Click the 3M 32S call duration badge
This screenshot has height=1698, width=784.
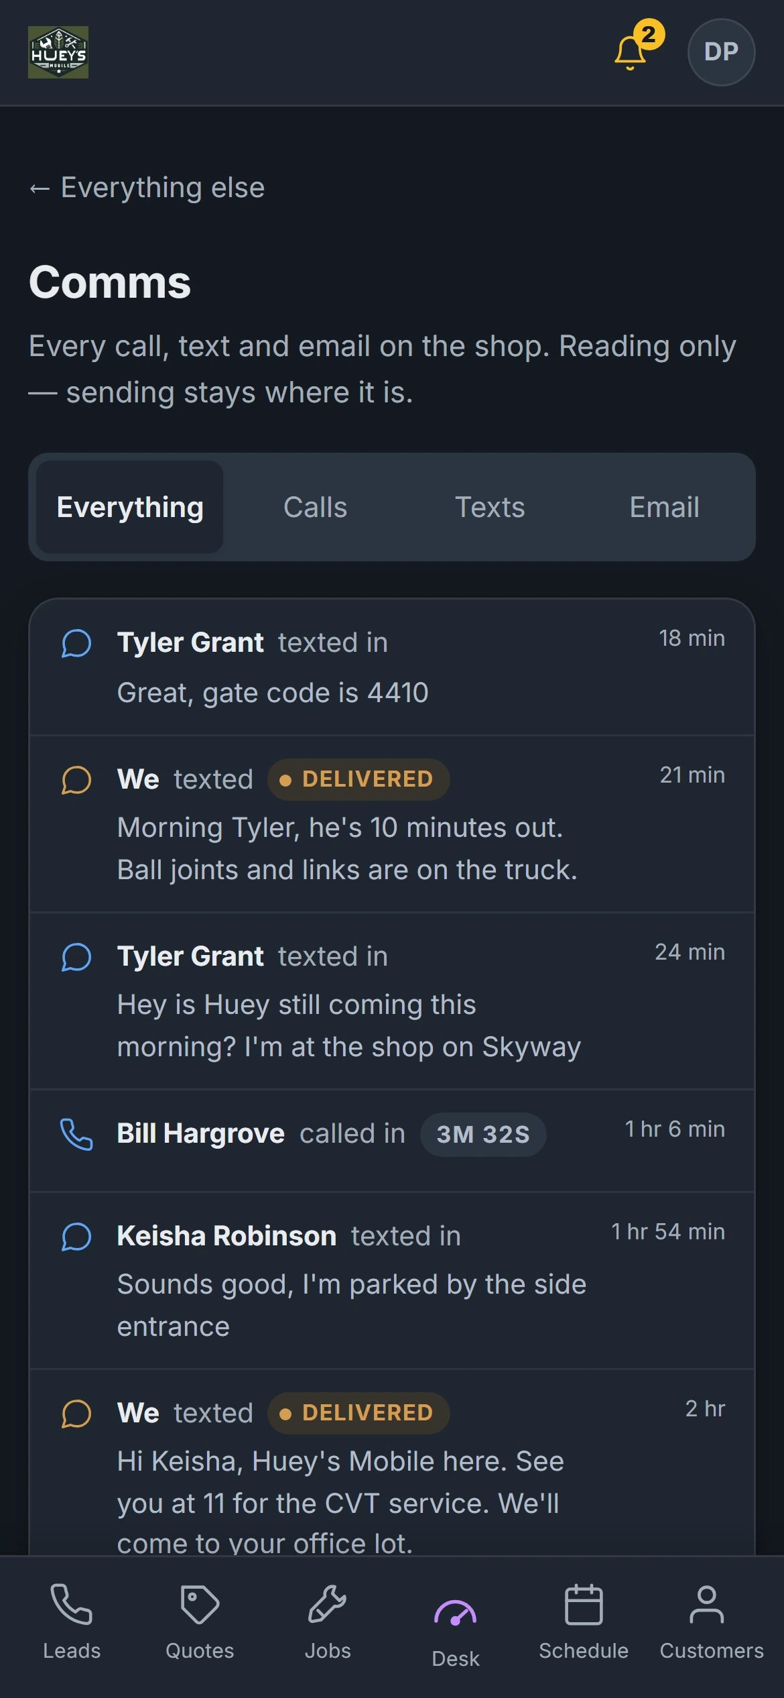483,1135
